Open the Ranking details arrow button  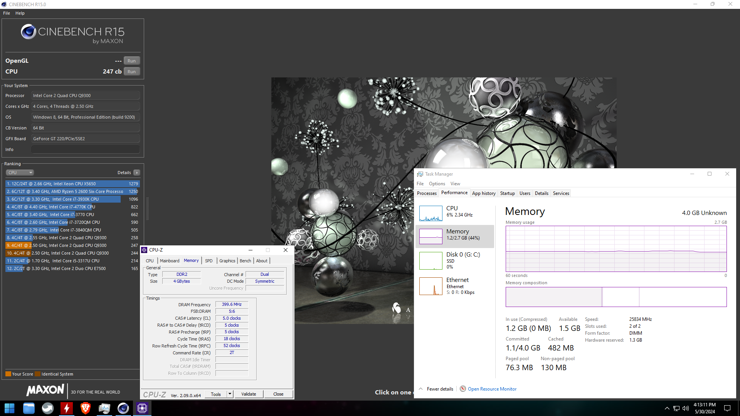pyautogui.click(x=137, y=173)
